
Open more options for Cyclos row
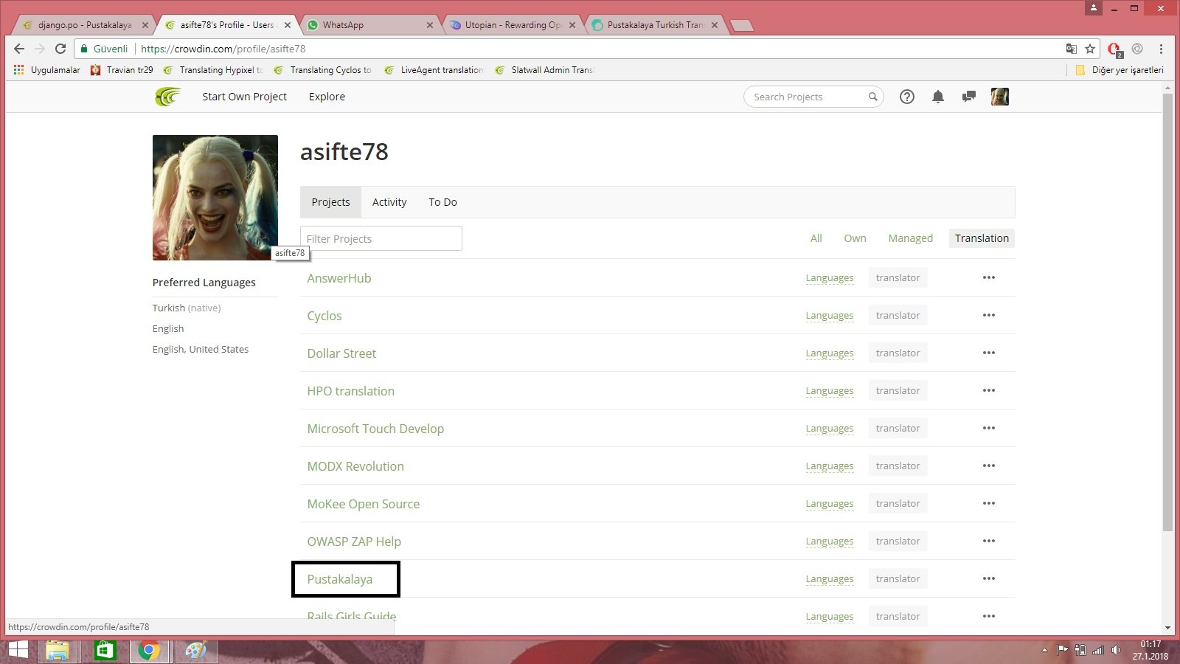(x=989, y=315)
